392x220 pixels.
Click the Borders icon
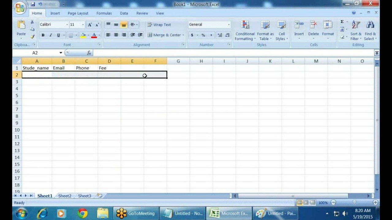(x=71, y=35)
